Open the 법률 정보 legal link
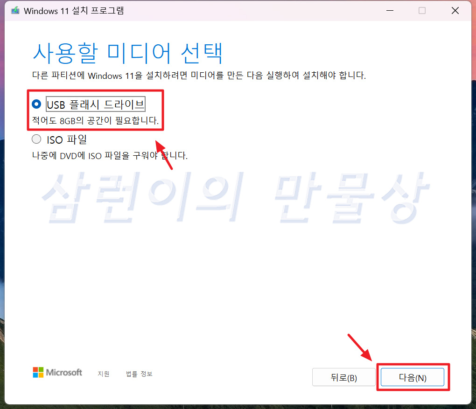This screenshot has width=476, height=409. [x=139, y=374]
